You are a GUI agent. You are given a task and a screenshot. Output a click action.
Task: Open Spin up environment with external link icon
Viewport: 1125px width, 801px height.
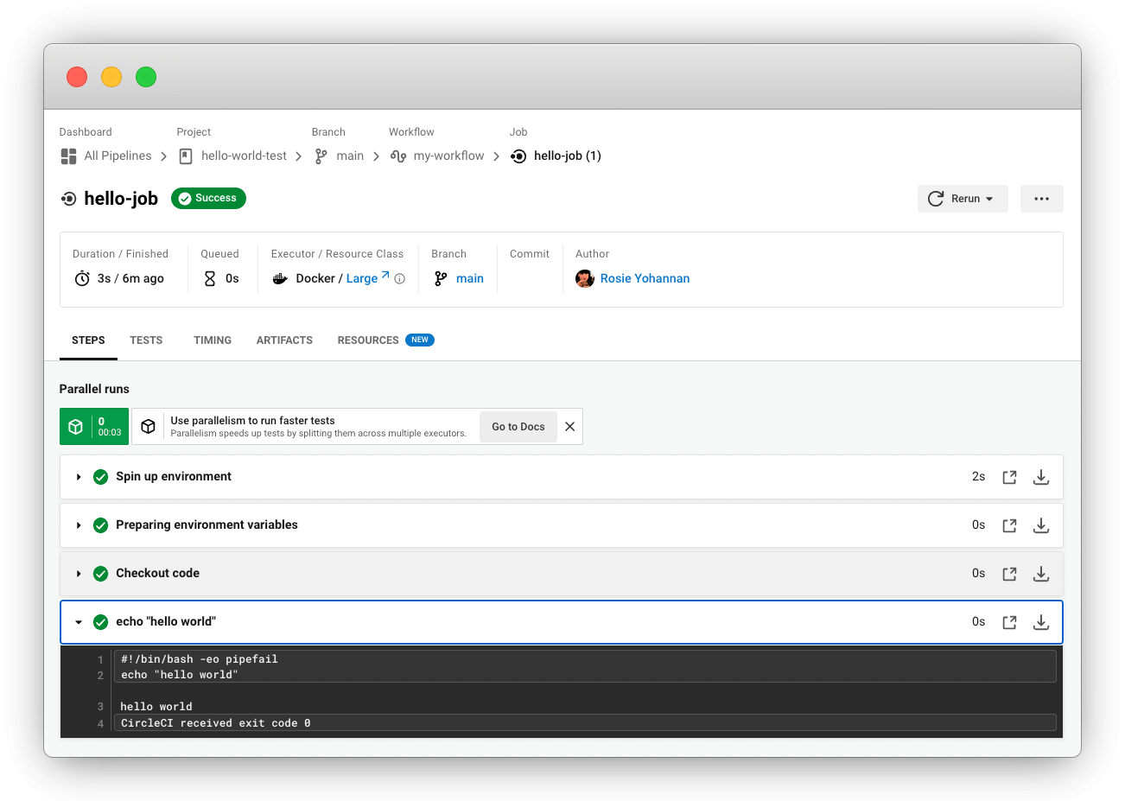point(1009,476)
